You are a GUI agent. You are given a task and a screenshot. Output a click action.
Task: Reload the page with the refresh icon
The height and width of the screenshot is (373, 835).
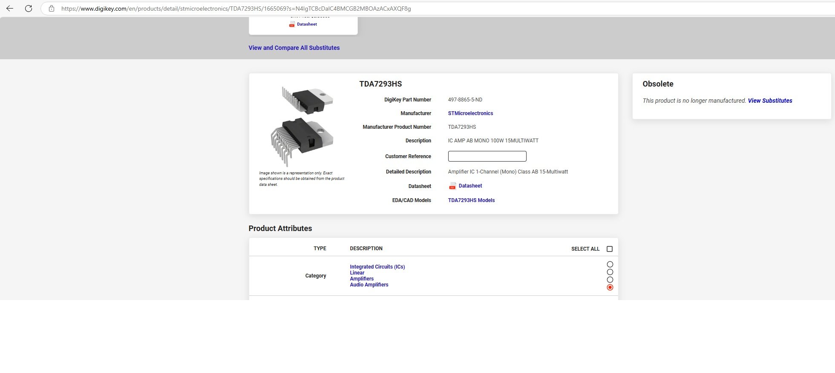(x=29, y=9)
